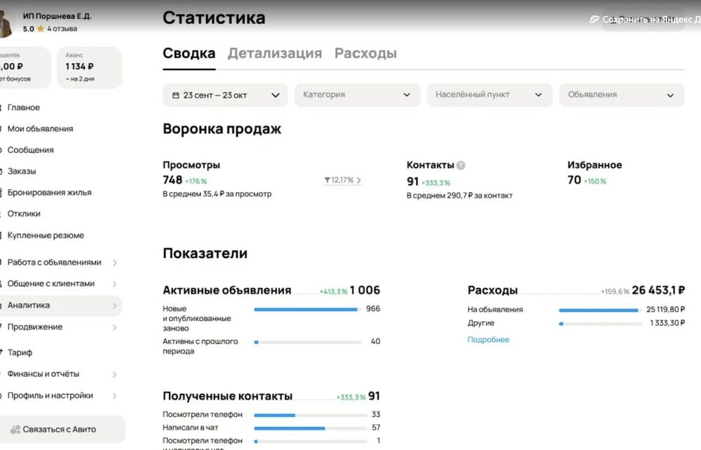Image resolution: width=701 pixels, height=450 pixels.
Task: Open the Объявления filter dropdown
Action: pyautogui.click(x=622, y=95)
